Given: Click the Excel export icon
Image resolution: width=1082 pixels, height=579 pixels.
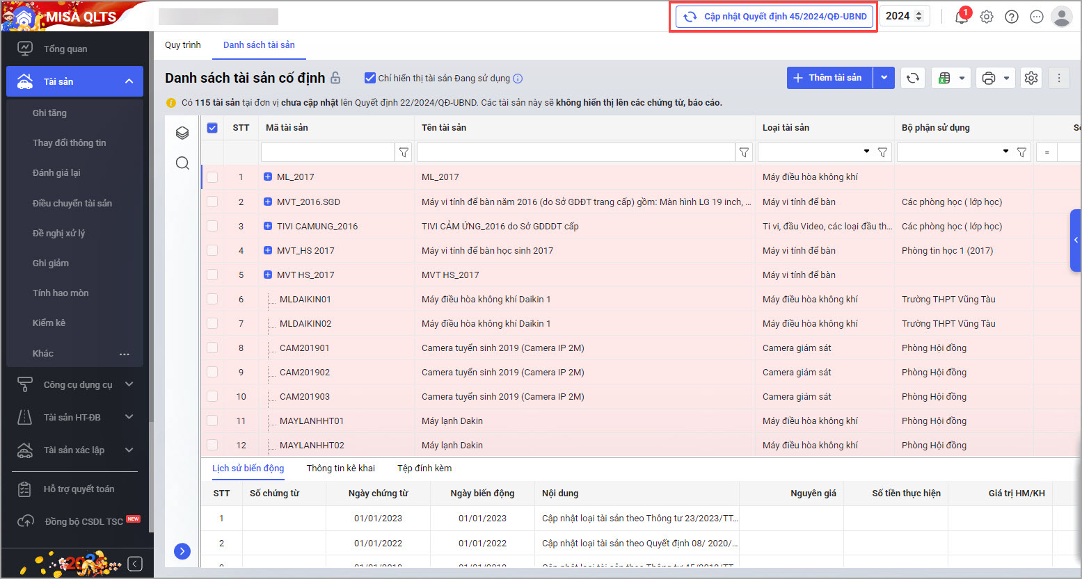Looking at the screenshot, I should pyautogui.click(x=944, y=78).
